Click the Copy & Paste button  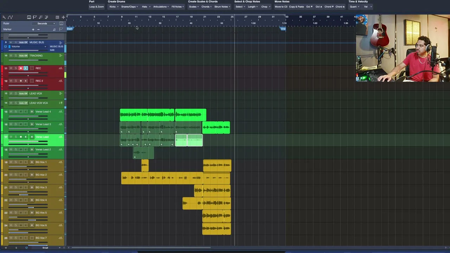pos(296,7)
